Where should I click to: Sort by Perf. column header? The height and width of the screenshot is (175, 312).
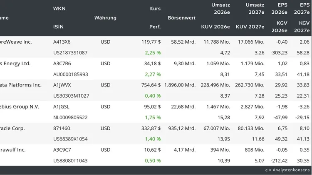155,27
